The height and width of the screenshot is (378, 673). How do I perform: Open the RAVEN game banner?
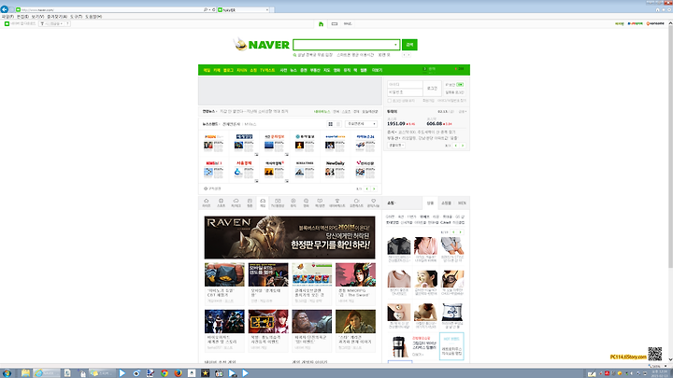tap(290, 237)
